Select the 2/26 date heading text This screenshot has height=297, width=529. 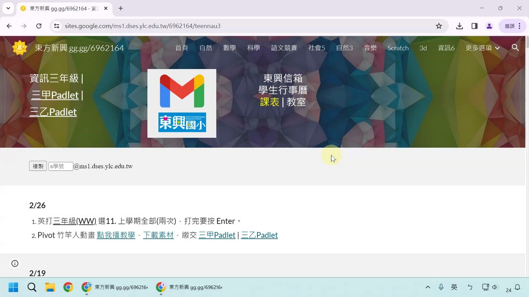[38, 205]
